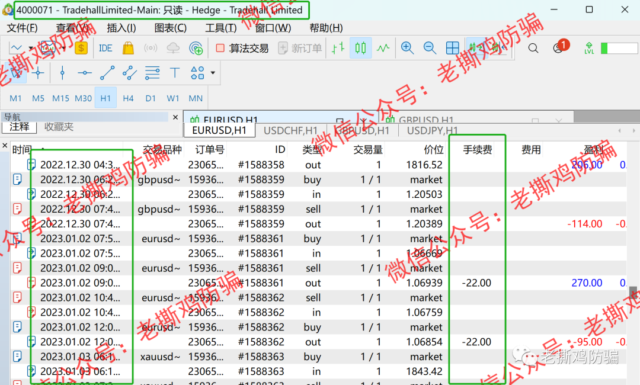Switch timeframe to M15
This screenshot has width=640, height=385.
pos(60,98)
